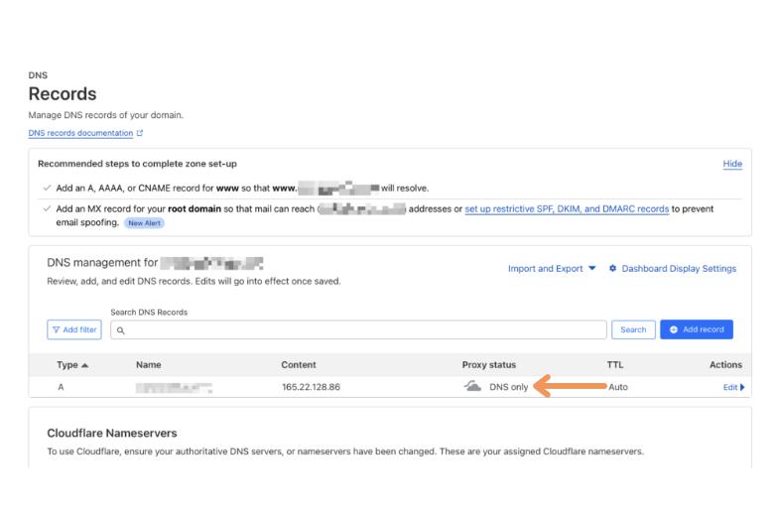This screenshot has width=775, height=516.
Task: Click the Proxy status column header
Action: point(489,365)
